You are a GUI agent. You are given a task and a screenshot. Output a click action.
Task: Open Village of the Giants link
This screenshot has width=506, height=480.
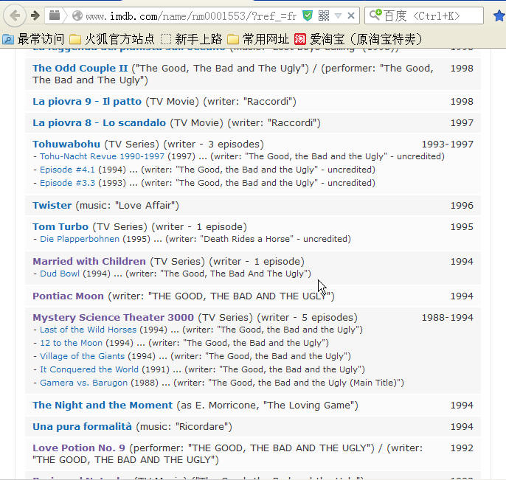coord(82,356)
